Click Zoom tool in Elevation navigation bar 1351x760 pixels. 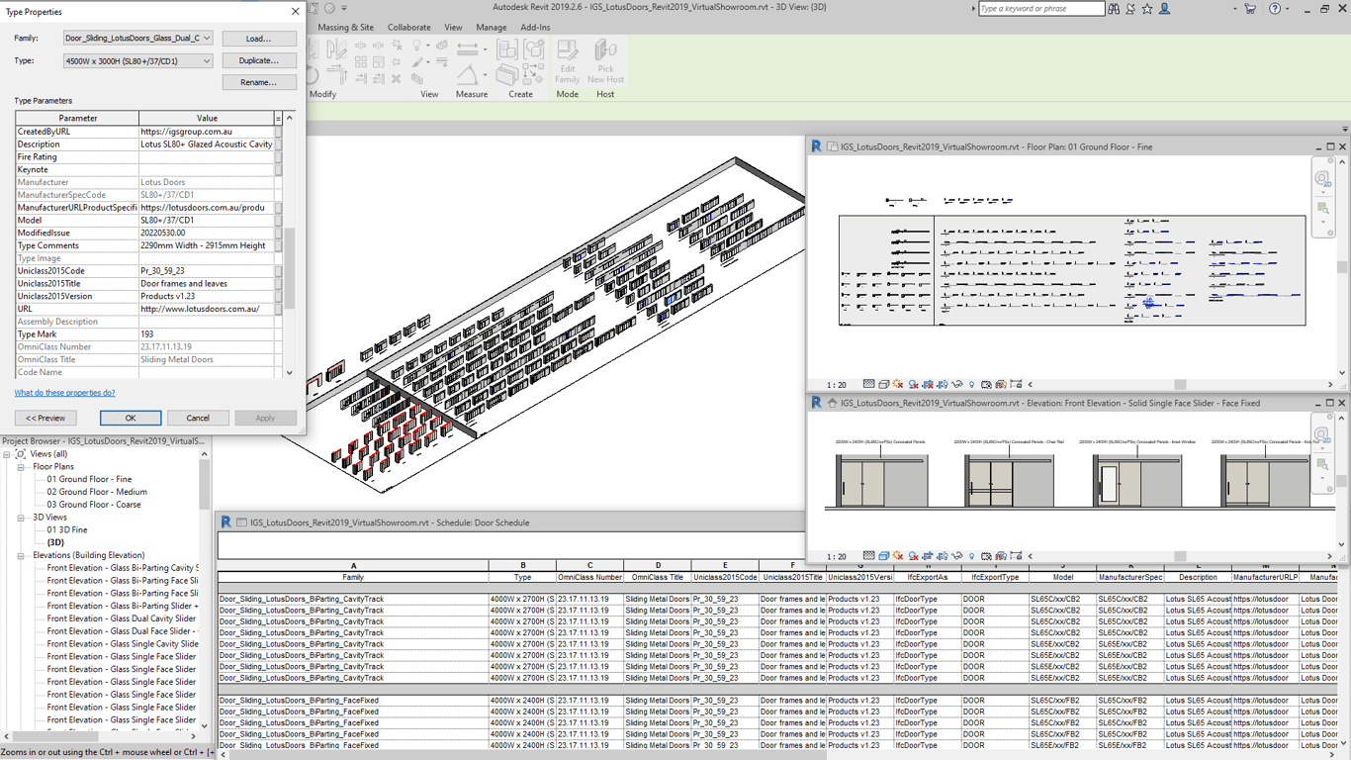(x=1322, y=464)
